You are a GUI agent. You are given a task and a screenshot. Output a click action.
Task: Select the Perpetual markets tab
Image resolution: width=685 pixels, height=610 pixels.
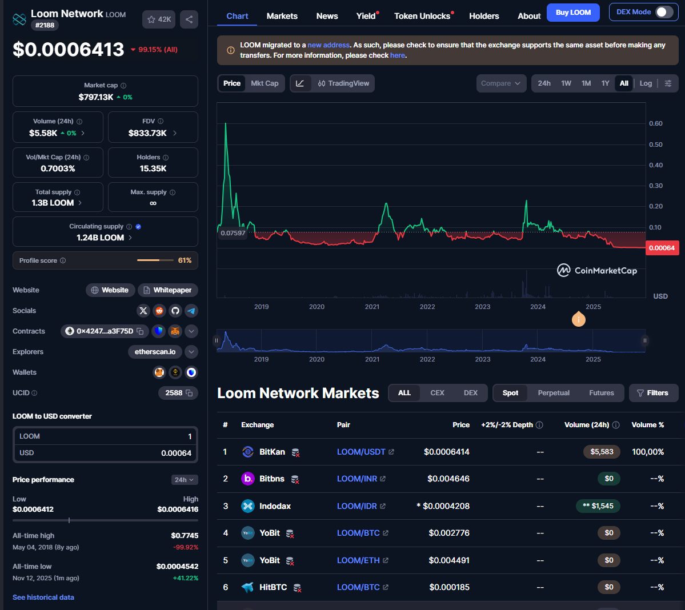553,393
